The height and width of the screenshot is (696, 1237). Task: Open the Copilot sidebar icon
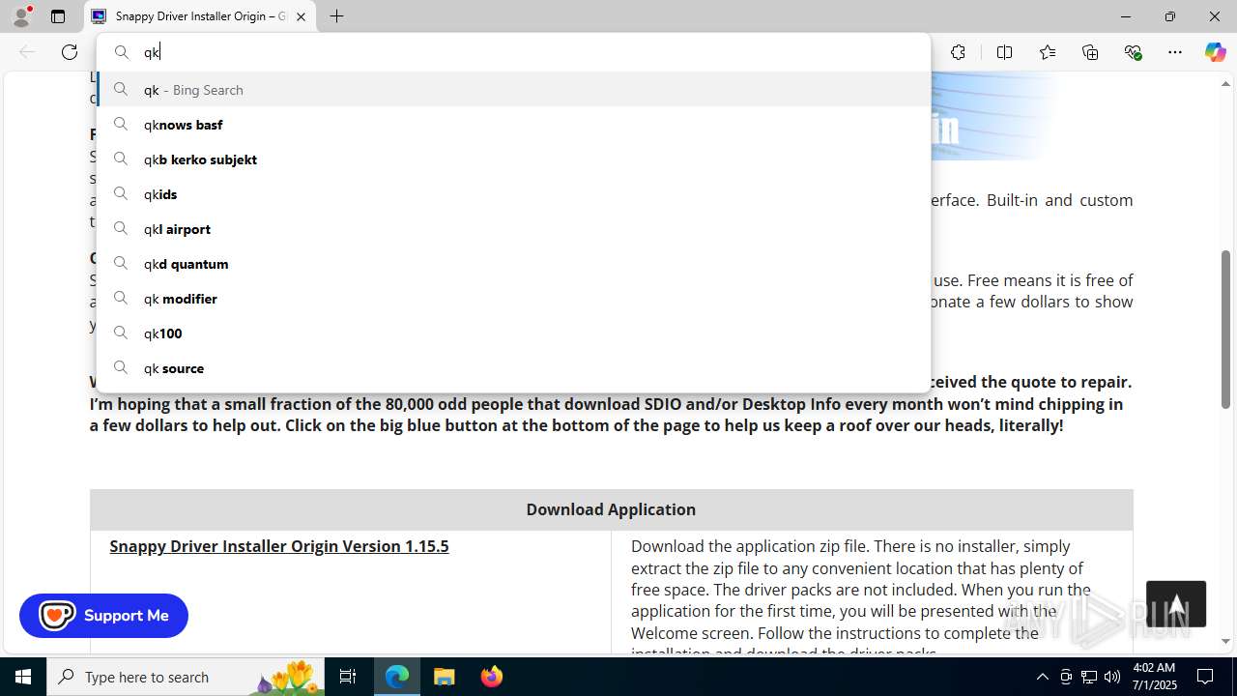pyautogui.click(x=1215, y=52)
